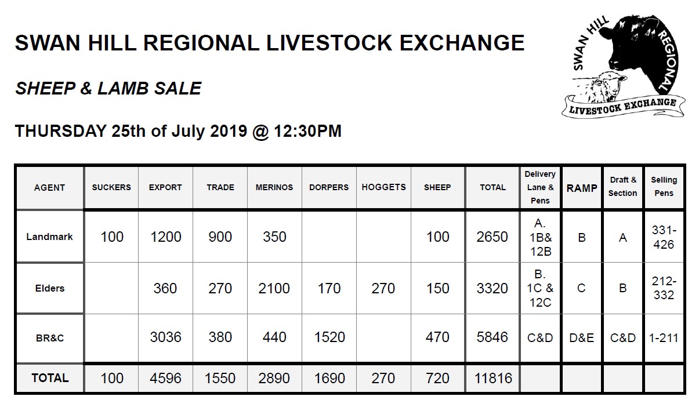
Task: Click Landmark's export value 1200
Action: [x=165, y=237]
